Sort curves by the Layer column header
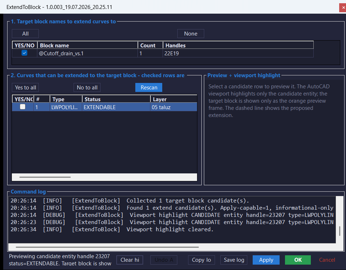The width and height of the screenshot is (346, 270). click(174, 99)
